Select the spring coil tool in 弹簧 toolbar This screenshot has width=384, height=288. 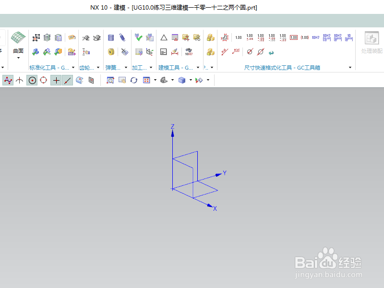pyautogui.click(x=110, y=37)
